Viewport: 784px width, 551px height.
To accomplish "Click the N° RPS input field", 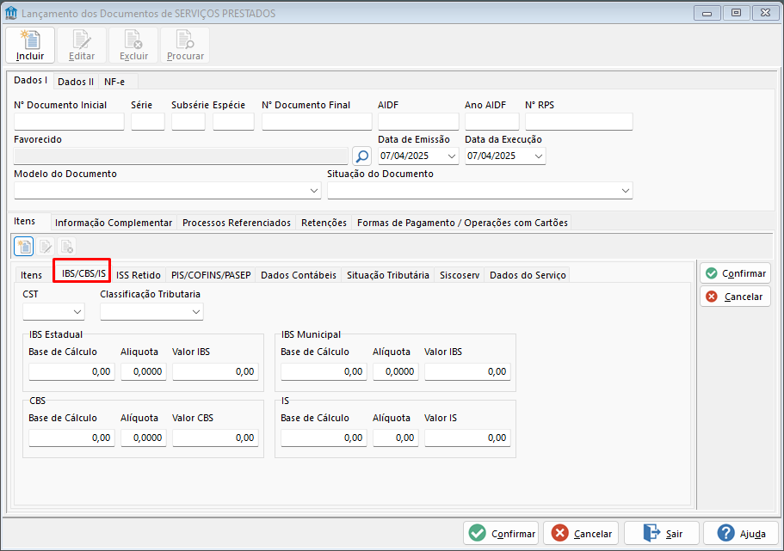I will tap(579, 122).
